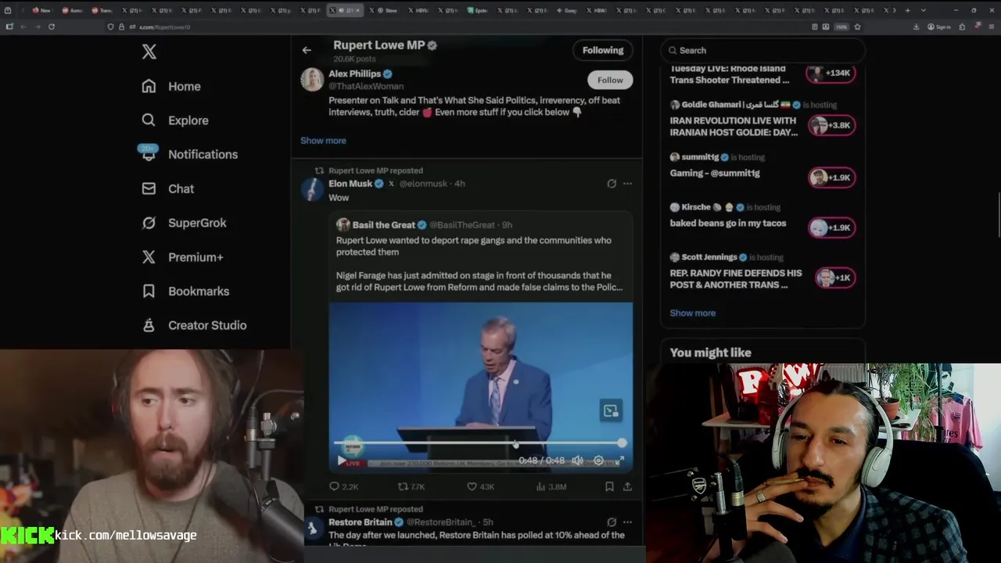
Task: Open Notifications in the sidebar
Action: pyautogui.click(x=188, y=155)
